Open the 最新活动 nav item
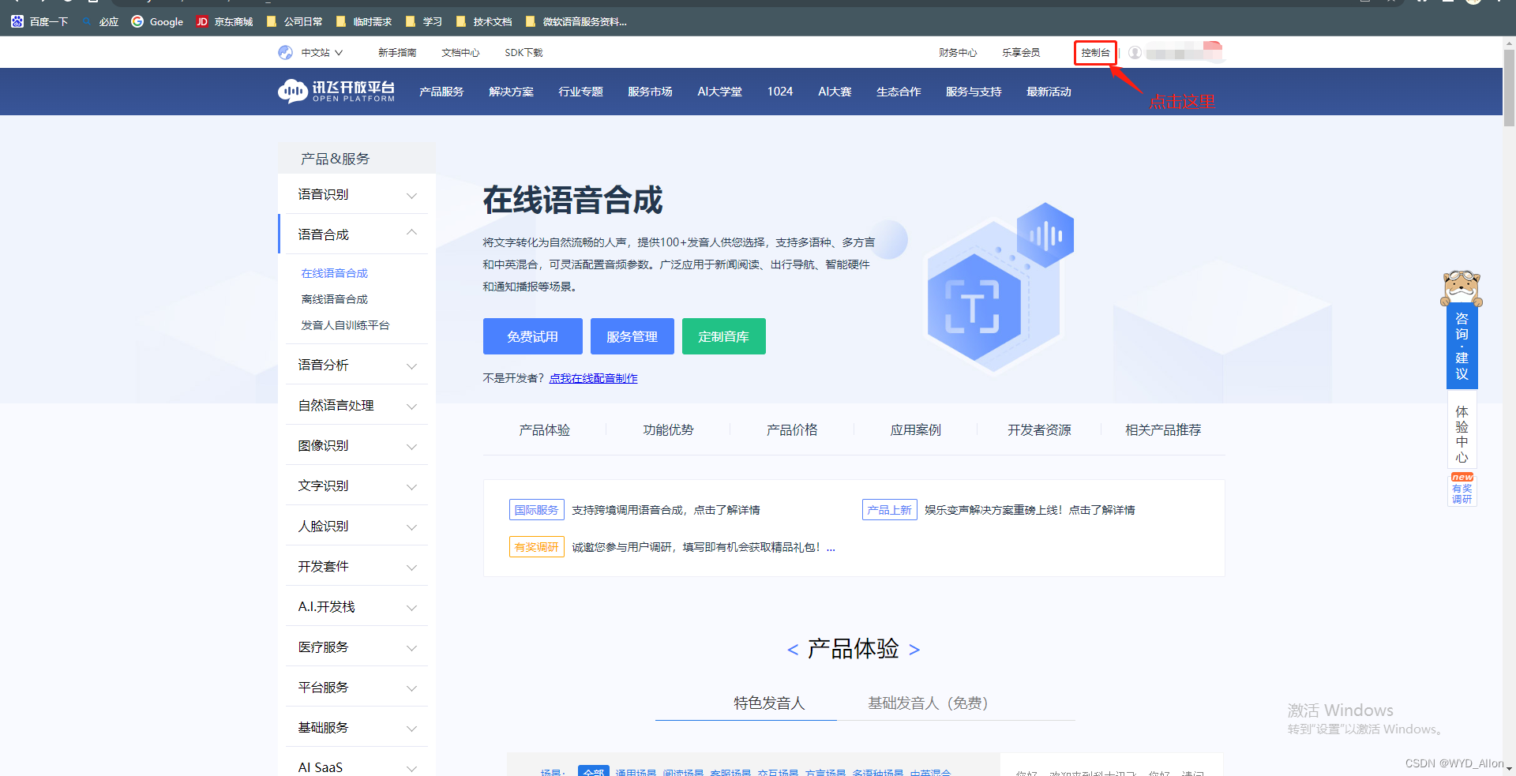 tap(1049, 92)
